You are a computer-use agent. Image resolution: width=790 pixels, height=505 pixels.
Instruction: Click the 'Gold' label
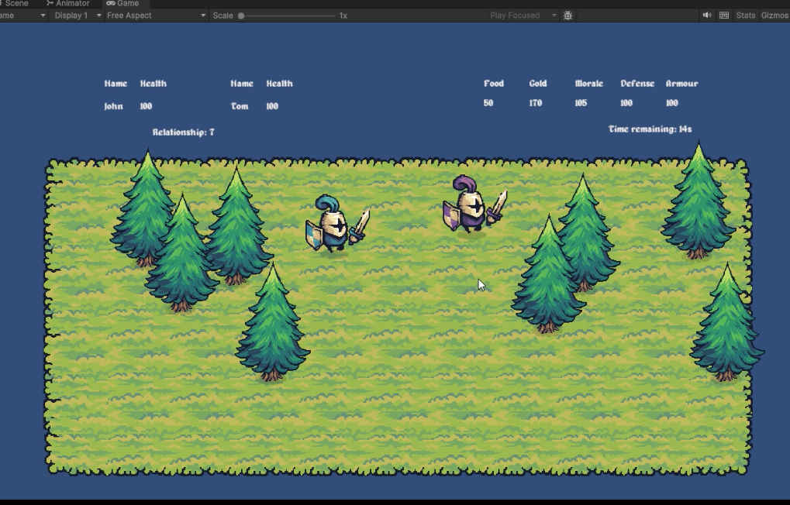pos(538,84)
